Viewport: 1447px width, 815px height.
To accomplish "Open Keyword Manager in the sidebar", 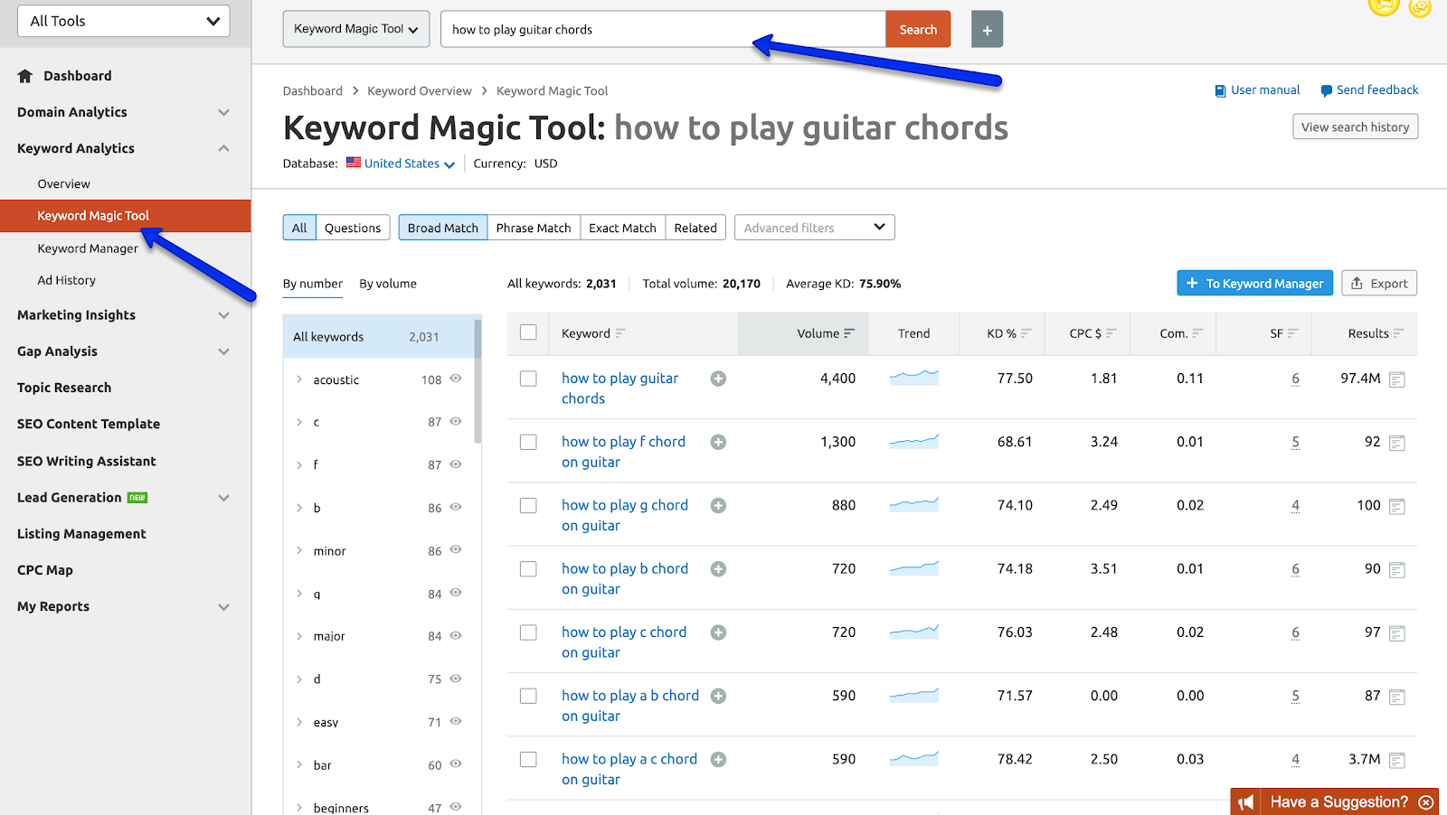I will (x=88, y=248).
